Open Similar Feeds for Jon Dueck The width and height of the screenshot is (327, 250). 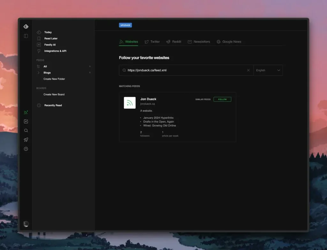[203, 99]
